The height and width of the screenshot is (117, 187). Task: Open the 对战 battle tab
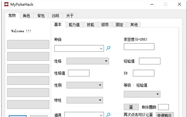(x=55, y=16)
